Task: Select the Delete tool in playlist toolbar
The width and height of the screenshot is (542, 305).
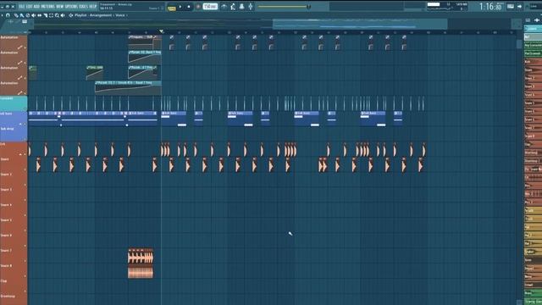Action: [x=28, y=15]
